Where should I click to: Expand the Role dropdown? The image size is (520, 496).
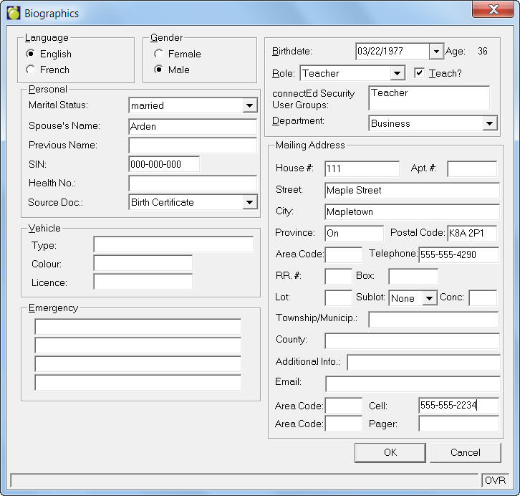coord(398,73)
